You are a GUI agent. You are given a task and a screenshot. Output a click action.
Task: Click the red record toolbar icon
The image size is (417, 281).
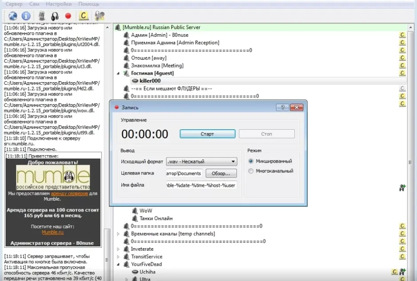[x=68, y=16]
